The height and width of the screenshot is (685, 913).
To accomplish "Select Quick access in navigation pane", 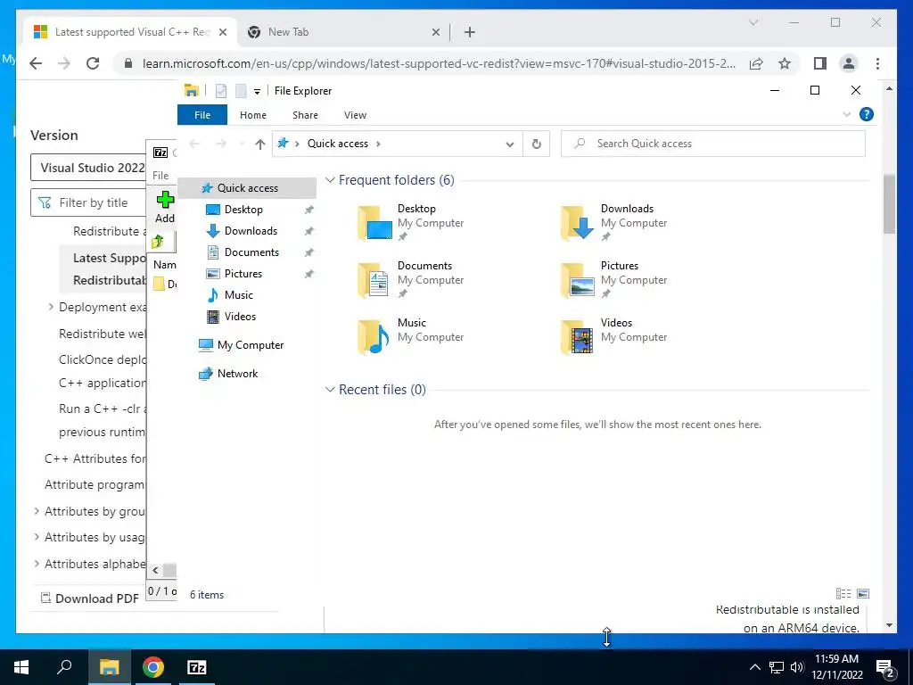I will (248, 187).
